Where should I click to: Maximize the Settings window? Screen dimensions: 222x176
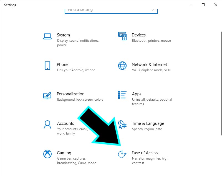(203, 5)
